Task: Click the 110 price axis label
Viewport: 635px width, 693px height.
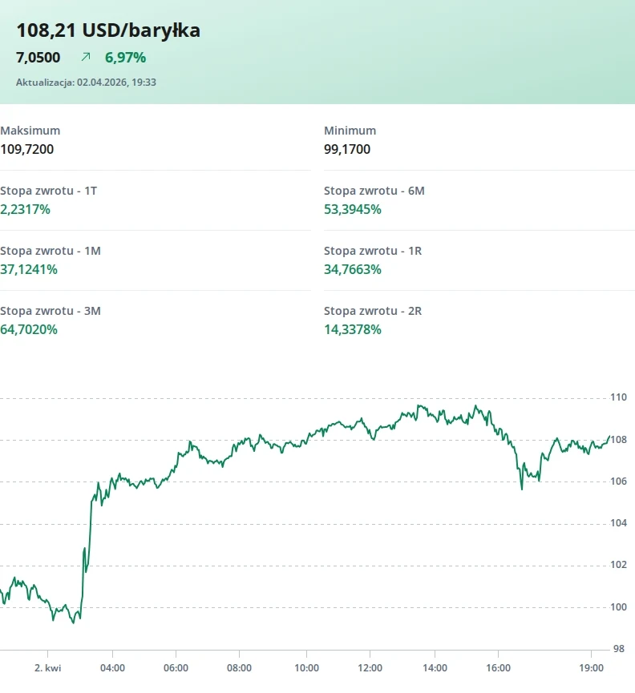Action: click(x=618, y=397)
